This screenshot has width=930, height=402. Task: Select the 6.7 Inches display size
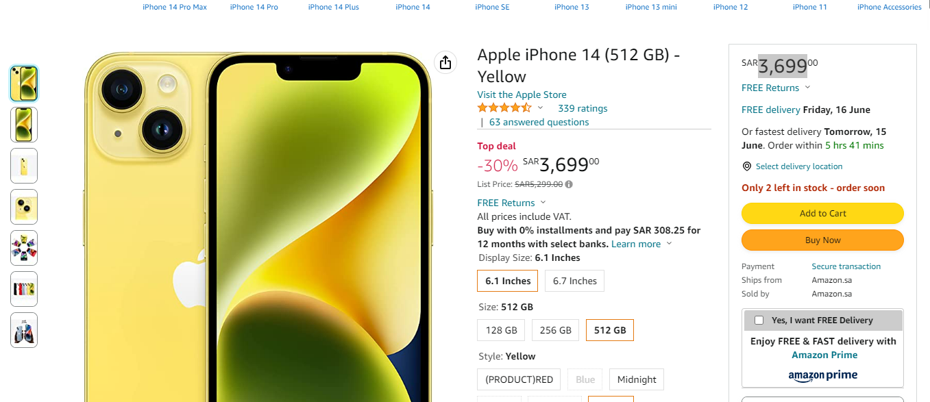tap(574, 281)
